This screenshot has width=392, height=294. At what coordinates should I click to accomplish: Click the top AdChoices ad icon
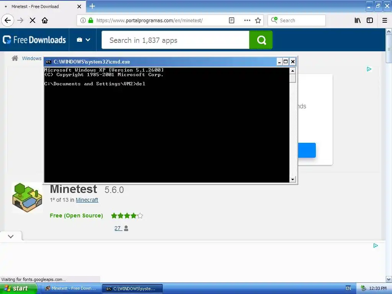pos(369,69)
